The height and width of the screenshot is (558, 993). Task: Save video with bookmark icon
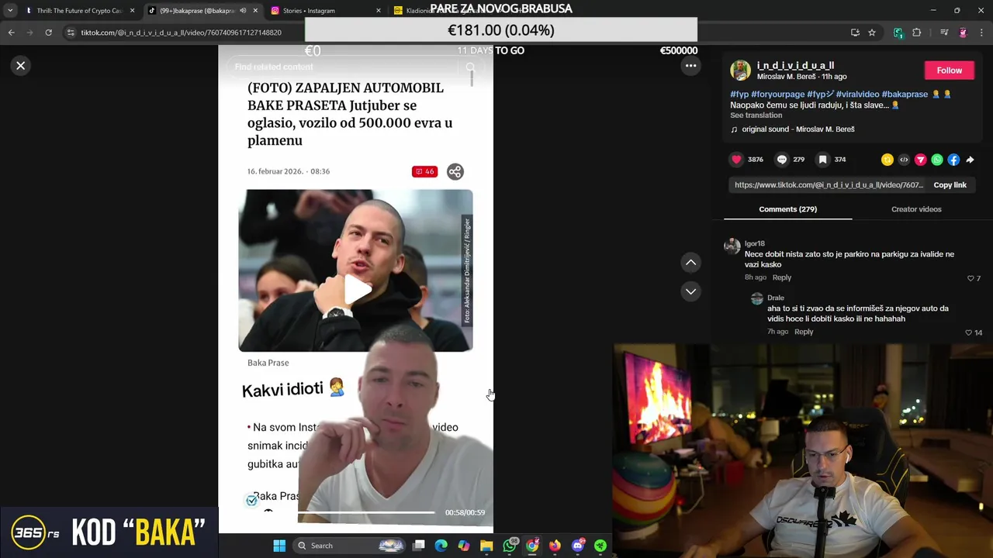click(x=823, y=160)
